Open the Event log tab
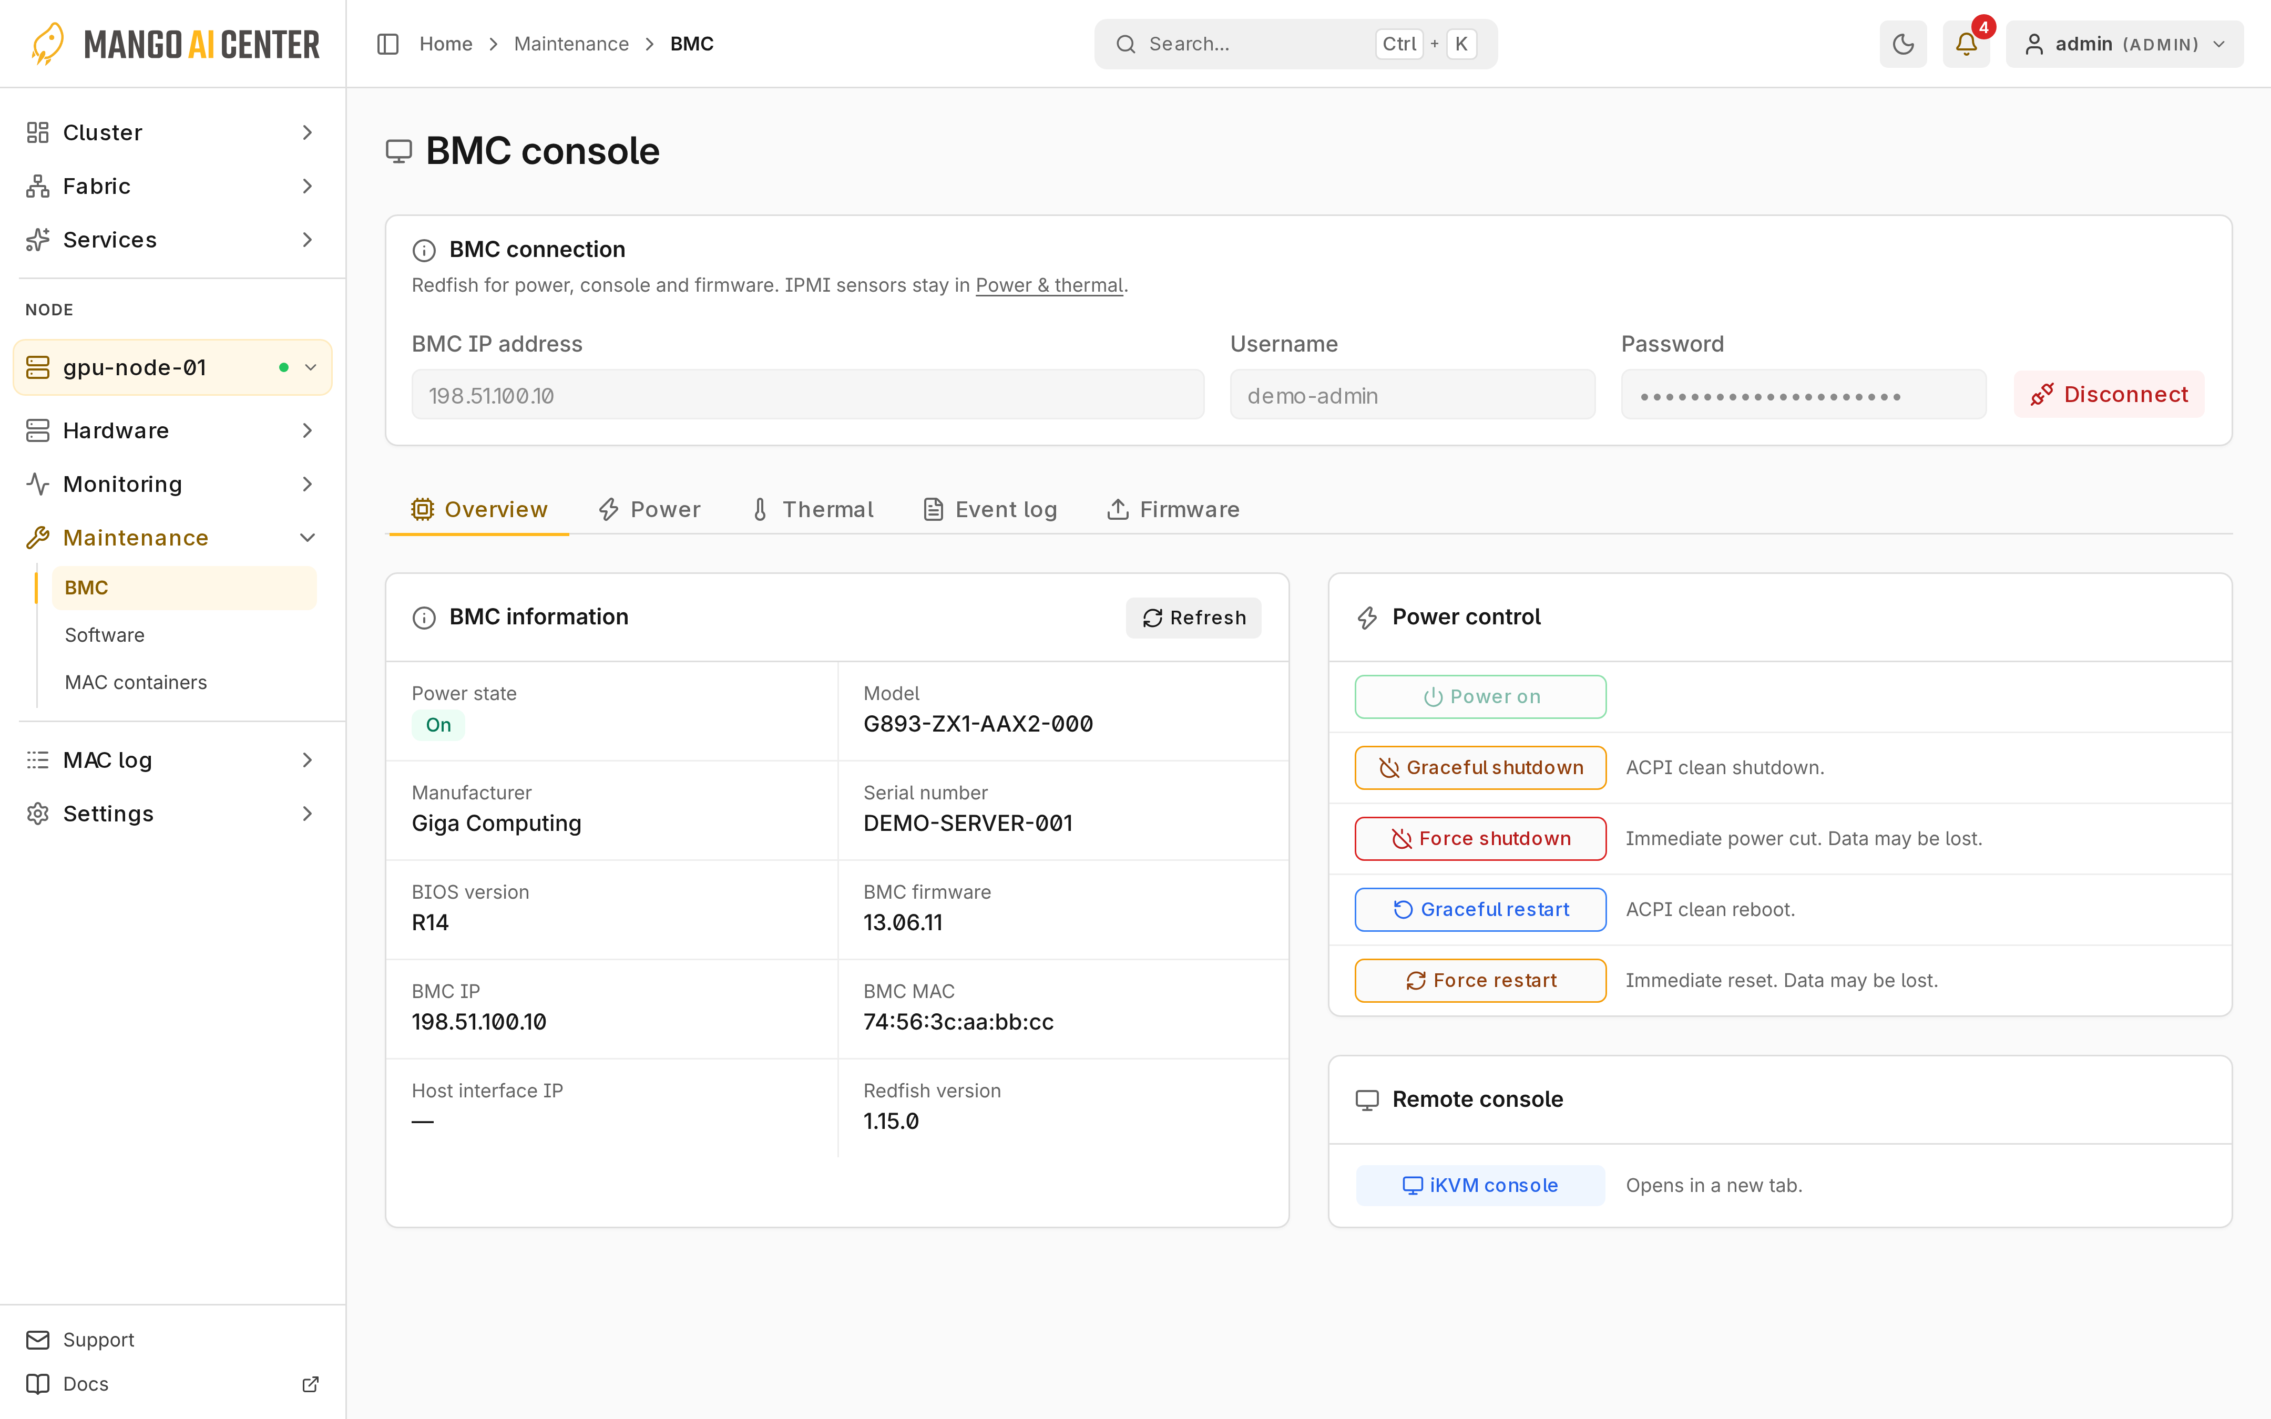Image resolution: width=2271 pixels, height=1419 pixels. coord(990,510)
